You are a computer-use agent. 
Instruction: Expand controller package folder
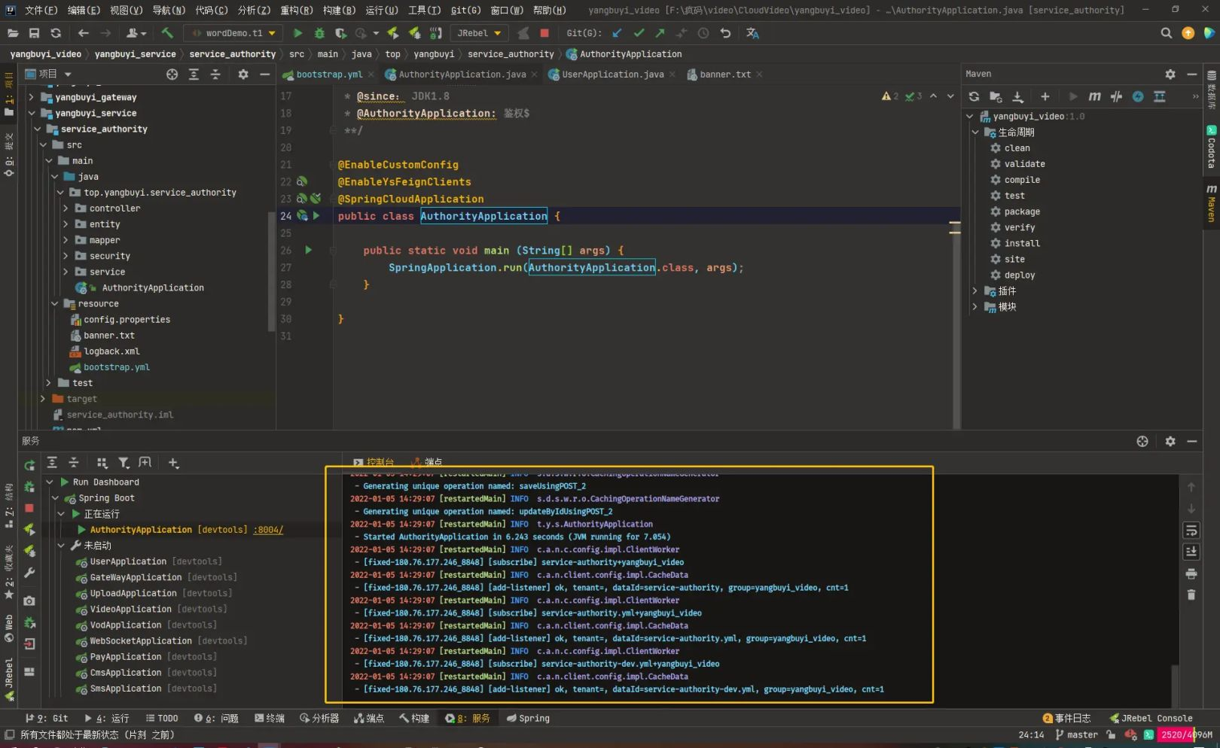tap(66, 208)
